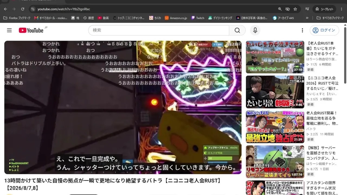Start voice search with the microphone

coord(255,30)
